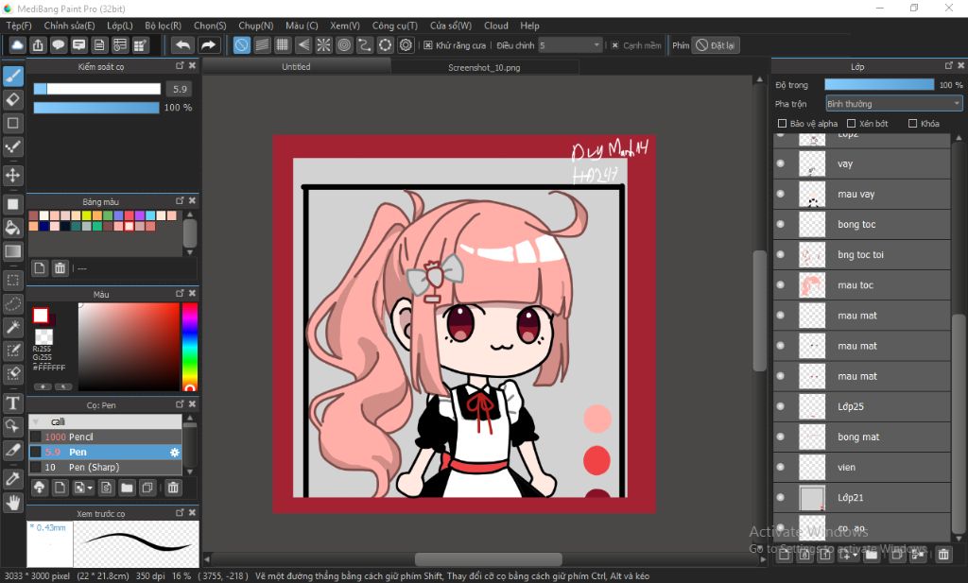Toggle Khử răng cưa checkbox
Viewport: 968px width, 583px height.
[428, 45]
